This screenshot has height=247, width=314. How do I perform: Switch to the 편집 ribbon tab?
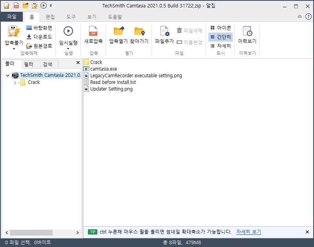pyautogui.click(x=50, y=17)
